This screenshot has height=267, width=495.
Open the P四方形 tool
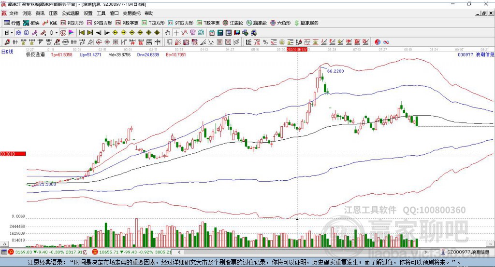(72, 23)
